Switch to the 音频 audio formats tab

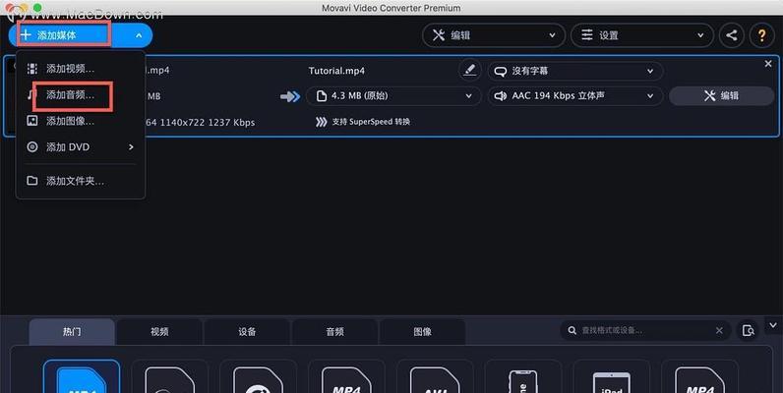pyautogui.click(x=335, y=332)
